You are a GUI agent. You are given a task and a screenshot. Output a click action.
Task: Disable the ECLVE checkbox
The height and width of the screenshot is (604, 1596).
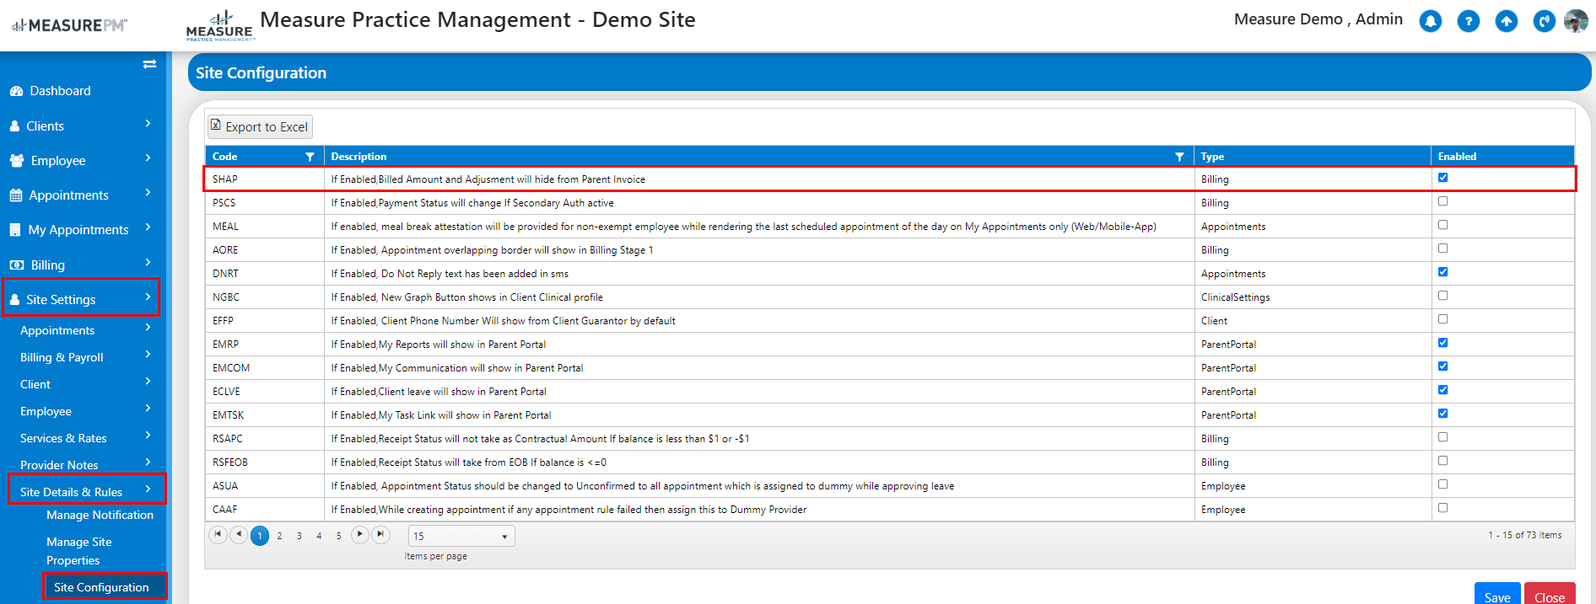pos(1443,390)
